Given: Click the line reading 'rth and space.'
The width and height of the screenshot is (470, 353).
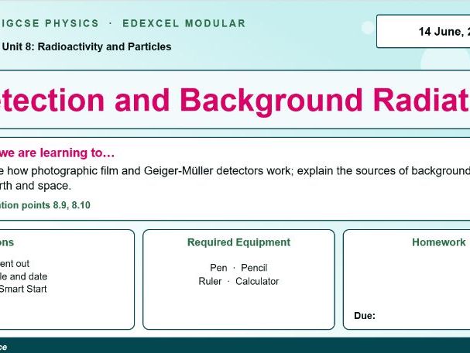Looking at the screenshot, I should [36, 186].
